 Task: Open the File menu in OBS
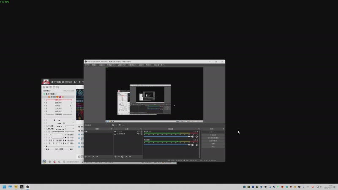87,65
